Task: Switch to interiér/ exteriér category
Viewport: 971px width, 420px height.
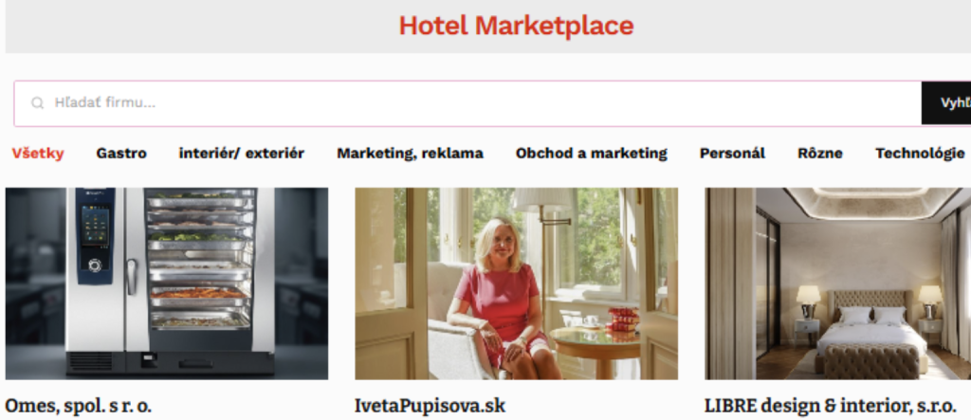Action: 242,153
